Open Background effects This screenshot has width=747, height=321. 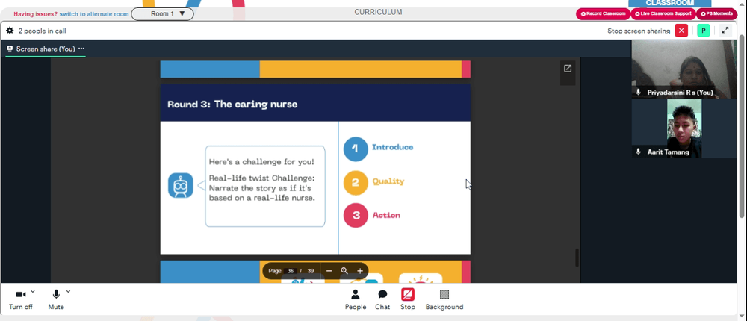tap(444, 300)
